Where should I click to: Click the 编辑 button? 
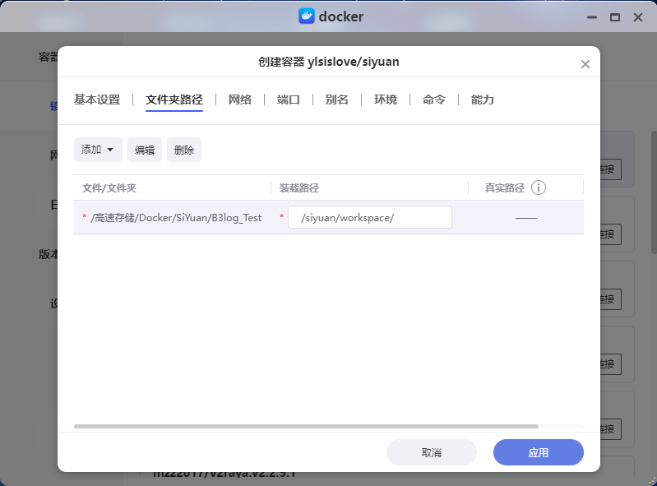[145, 150]
